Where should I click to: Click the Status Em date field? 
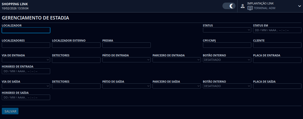coord(277,30)
